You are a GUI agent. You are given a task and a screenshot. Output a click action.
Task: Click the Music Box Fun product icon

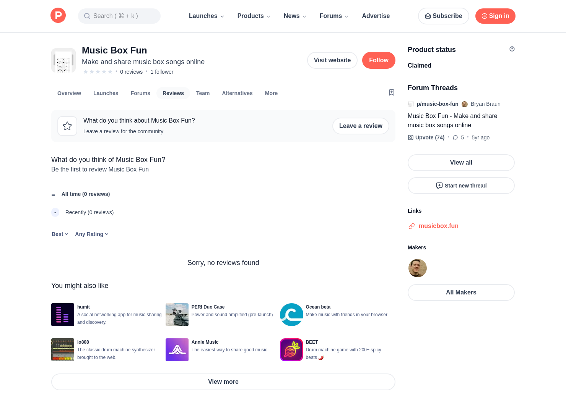click(63, 60)
